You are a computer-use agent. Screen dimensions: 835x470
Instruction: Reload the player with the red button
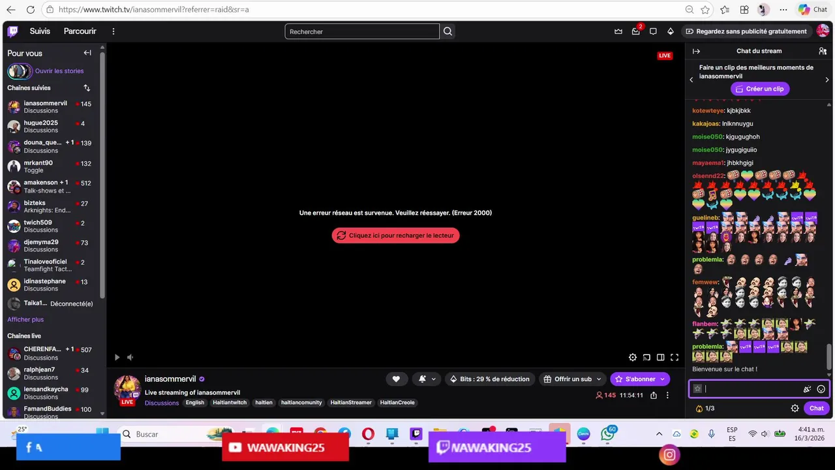coord(395,236)
